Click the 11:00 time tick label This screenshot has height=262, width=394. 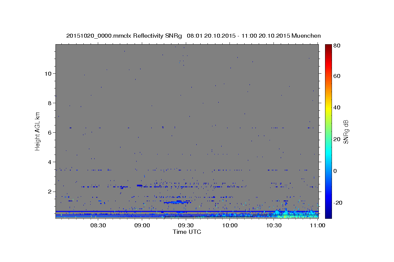click(x=317, y=225)
